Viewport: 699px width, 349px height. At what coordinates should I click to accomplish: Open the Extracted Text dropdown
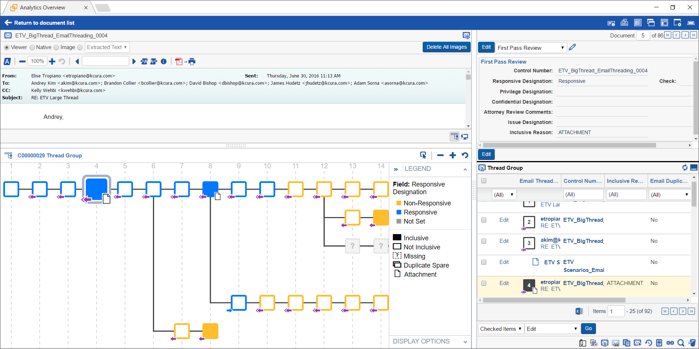pos(107,47)
